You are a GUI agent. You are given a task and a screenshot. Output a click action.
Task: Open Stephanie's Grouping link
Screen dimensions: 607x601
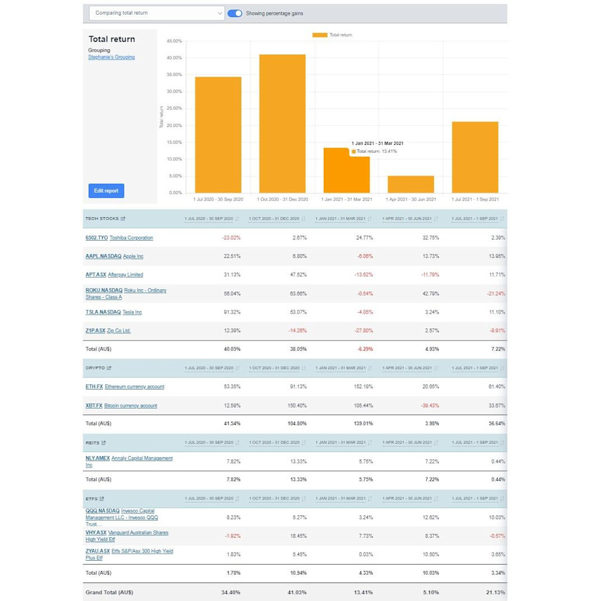(111, 57)
